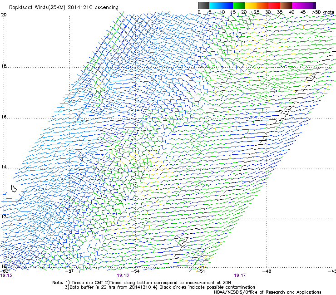This screenshot has height=295, width=336.
Task: Click the latitude label '20' on the left axis
Action: [4, 15]
